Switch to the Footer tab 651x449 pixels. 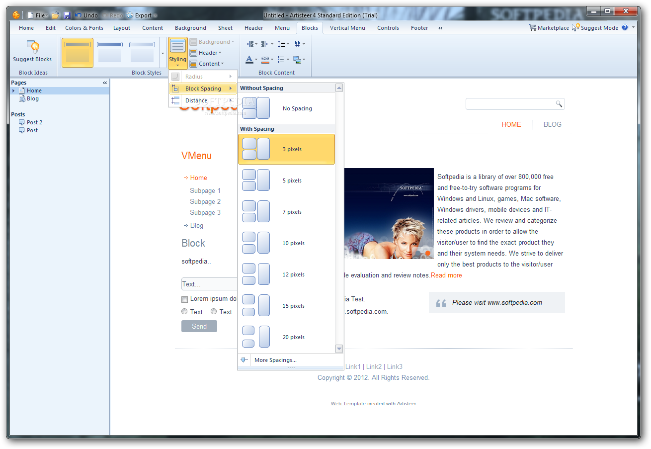tap(419, 28)
